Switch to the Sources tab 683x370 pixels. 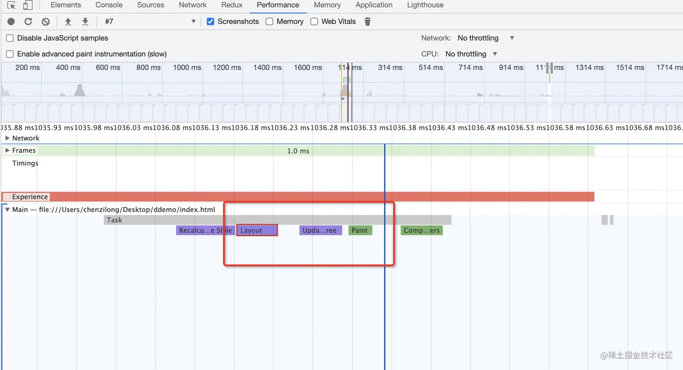click(x=150, y=5)
